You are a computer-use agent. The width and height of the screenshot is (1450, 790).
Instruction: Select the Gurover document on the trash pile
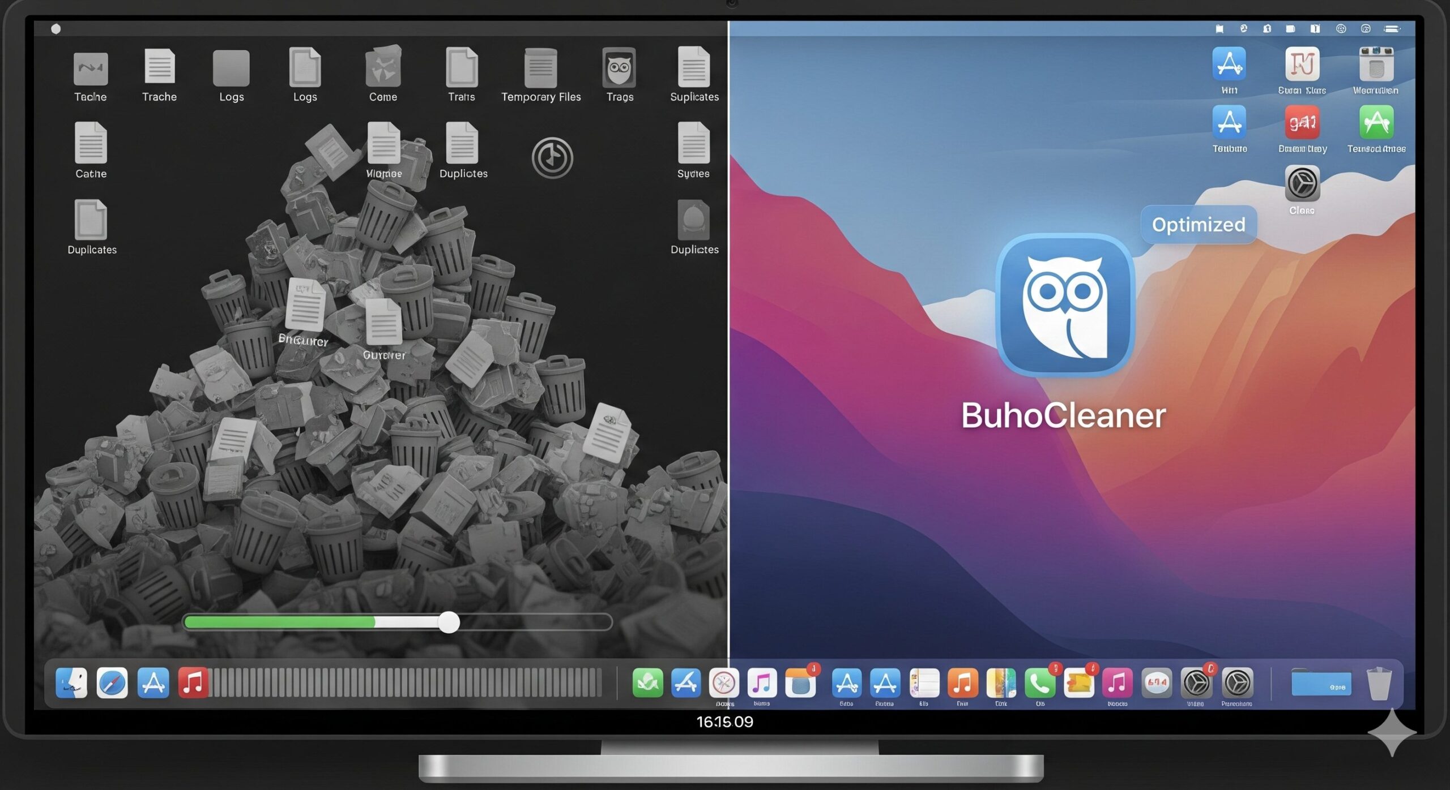coord(384,321)
